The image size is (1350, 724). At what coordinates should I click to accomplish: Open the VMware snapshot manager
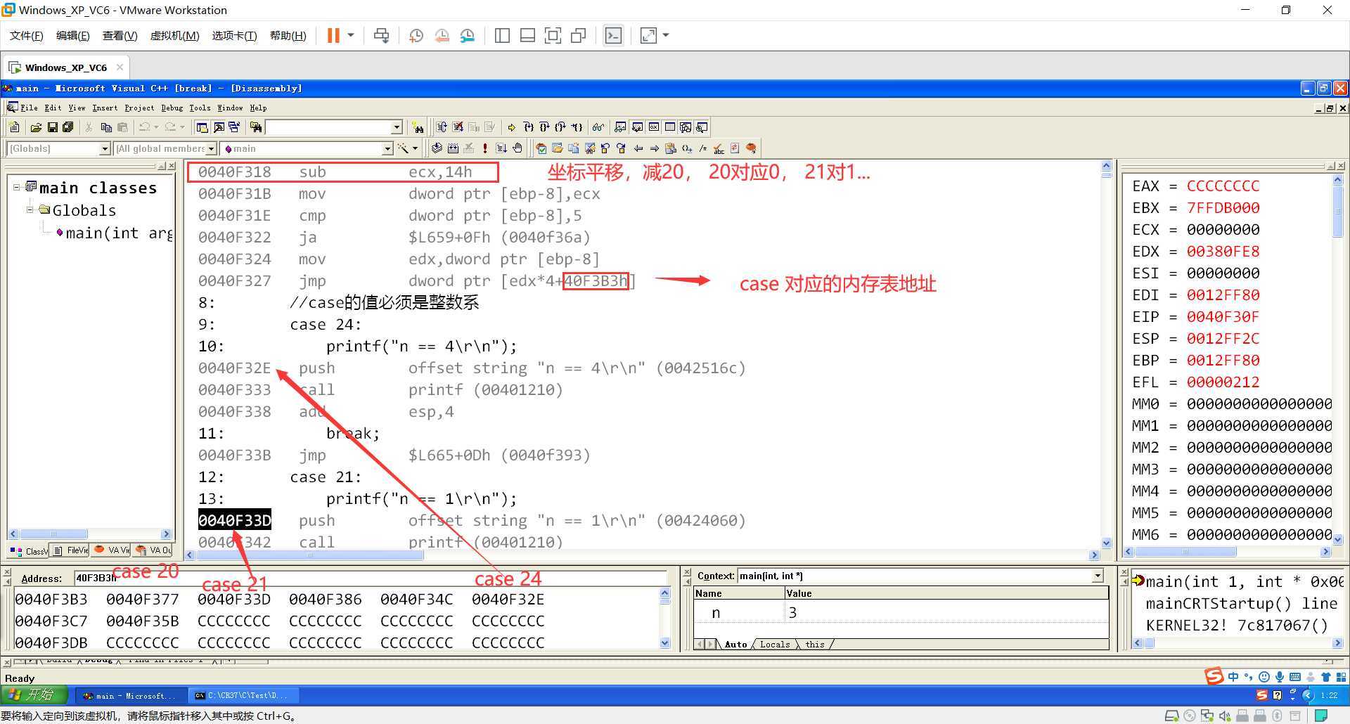coord(468,35)
